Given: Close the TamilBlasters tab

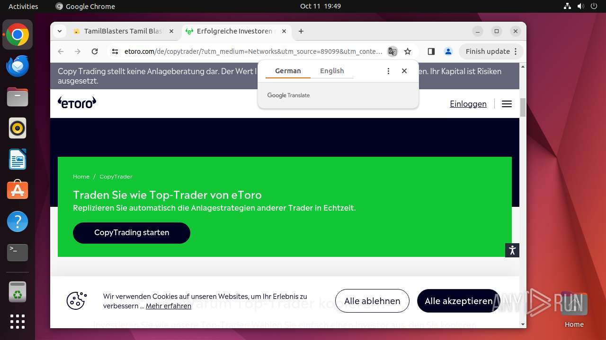Looking at the screenshot, I should pyautogui.click(x=171, y=31).
